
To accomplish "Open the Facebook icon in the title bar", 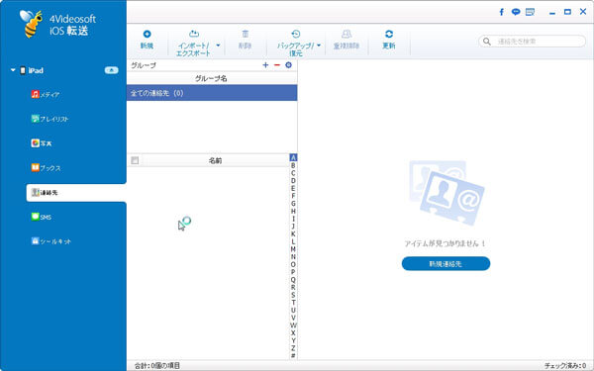I will tap(502, 12).
